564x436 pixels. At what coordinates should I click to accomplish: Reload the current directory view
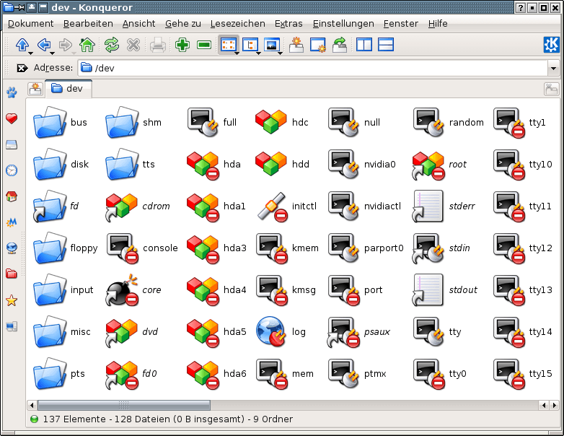click(111, 45)
